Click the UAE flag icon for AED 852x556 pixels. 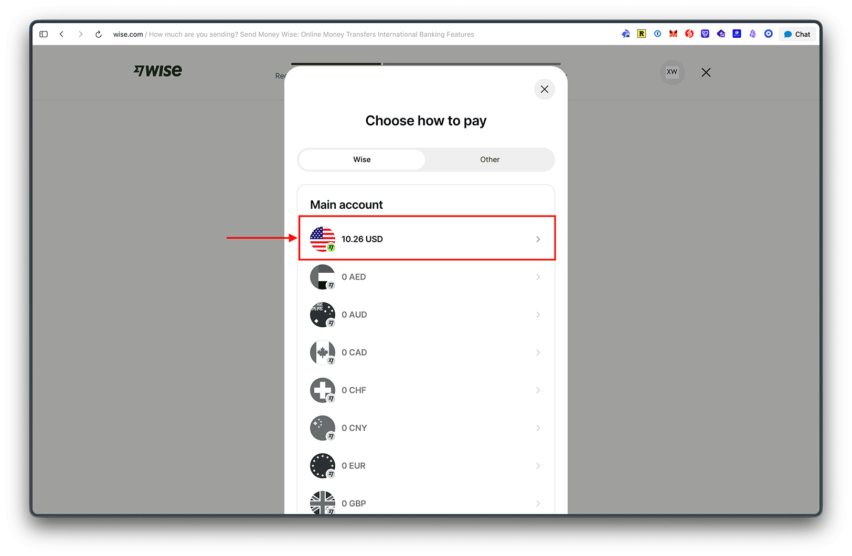point(323,277)
